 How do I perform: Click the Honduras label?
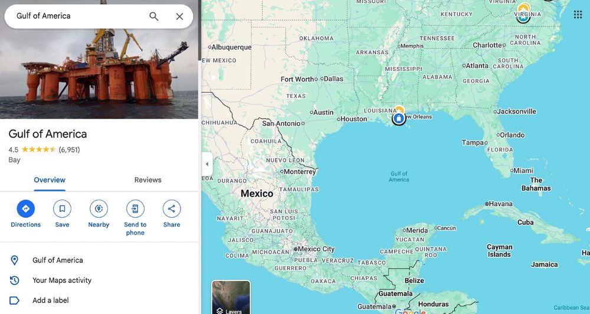click(x=434, y=304)
